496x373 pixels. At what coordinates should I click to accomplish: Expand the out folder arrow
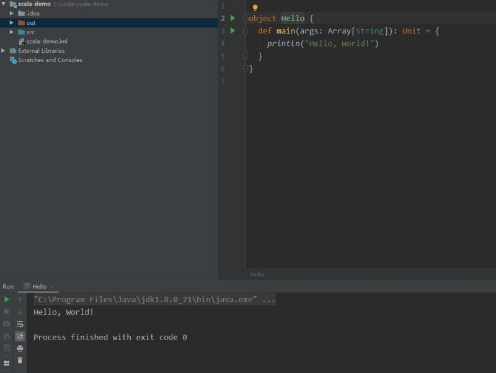coord(12,23)
